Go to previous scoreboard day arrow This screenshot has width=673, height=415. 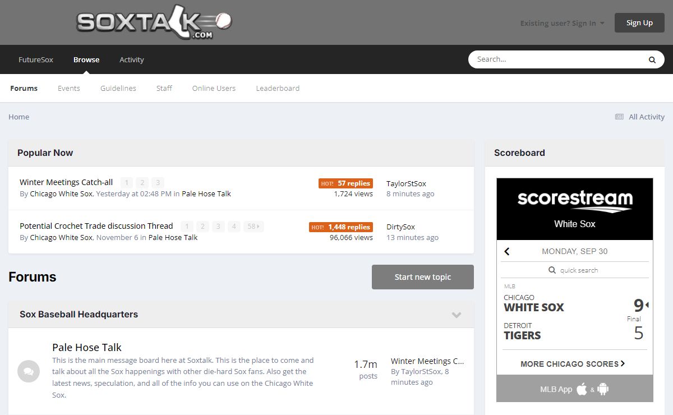pyautogui.click(x=507, y=251)
